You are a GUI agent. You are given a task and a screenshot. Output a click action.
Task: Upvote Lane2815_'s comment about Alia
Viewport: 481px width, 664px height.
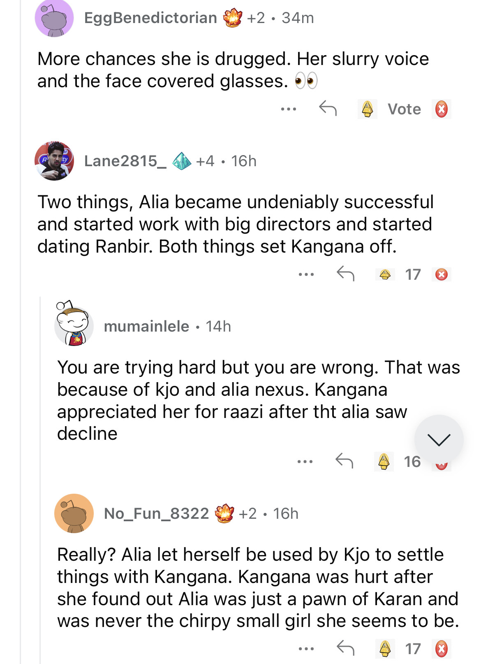coord(385,274)
